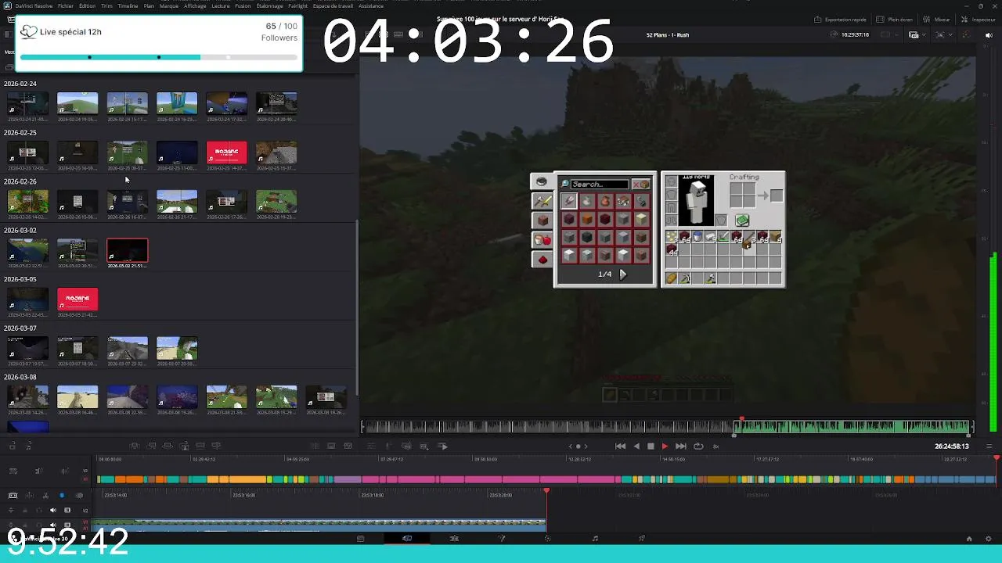This screenshot has height=563, width=1002.
Task: Toggle loop playback
Action: pos(698,446)
